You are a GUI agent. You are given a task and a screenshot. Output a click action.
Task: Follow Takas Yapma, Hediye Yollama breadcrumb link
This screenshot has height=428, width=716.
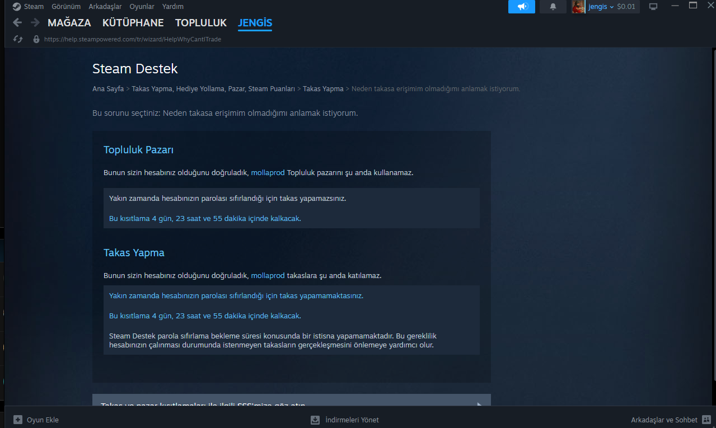pyautogui.click(x=213, y=89)
